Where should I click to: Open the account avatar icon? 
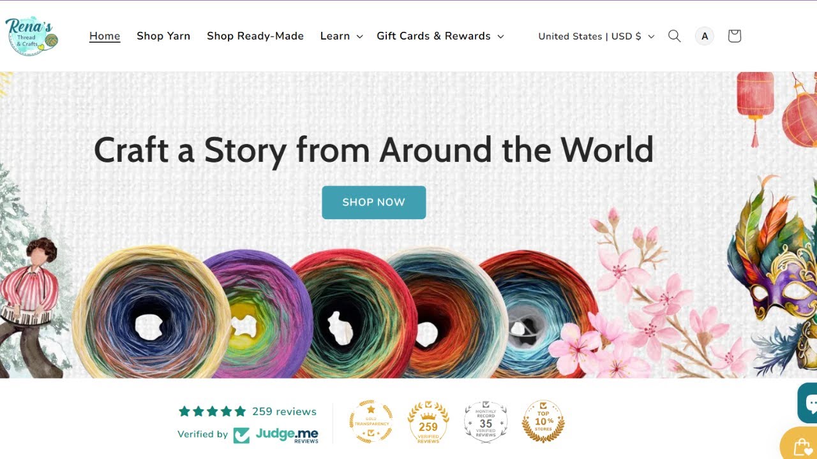point(705,36)
